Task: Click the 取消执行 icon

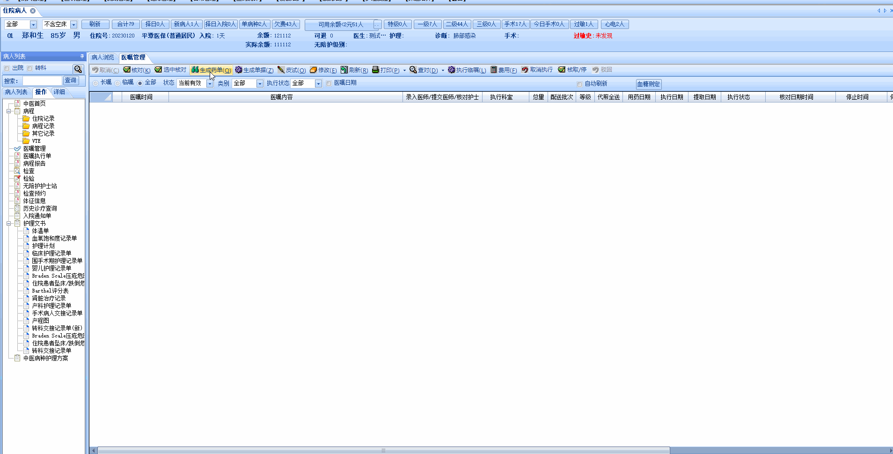Action: coord(525,70)
